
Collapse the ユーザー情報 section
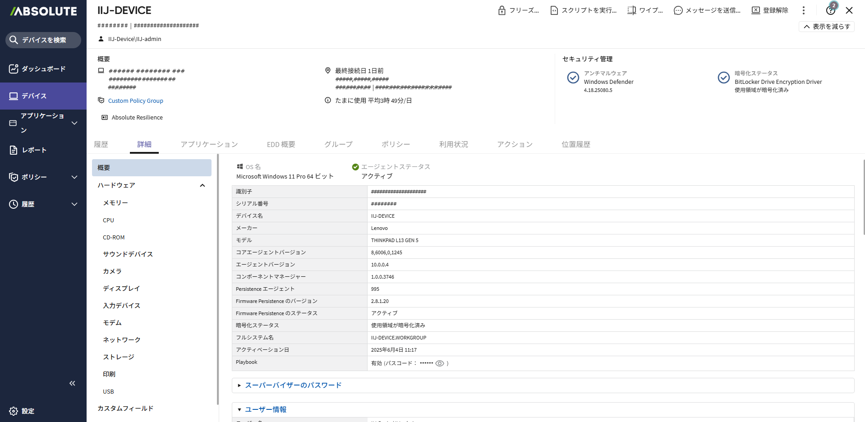coord(265,409)
